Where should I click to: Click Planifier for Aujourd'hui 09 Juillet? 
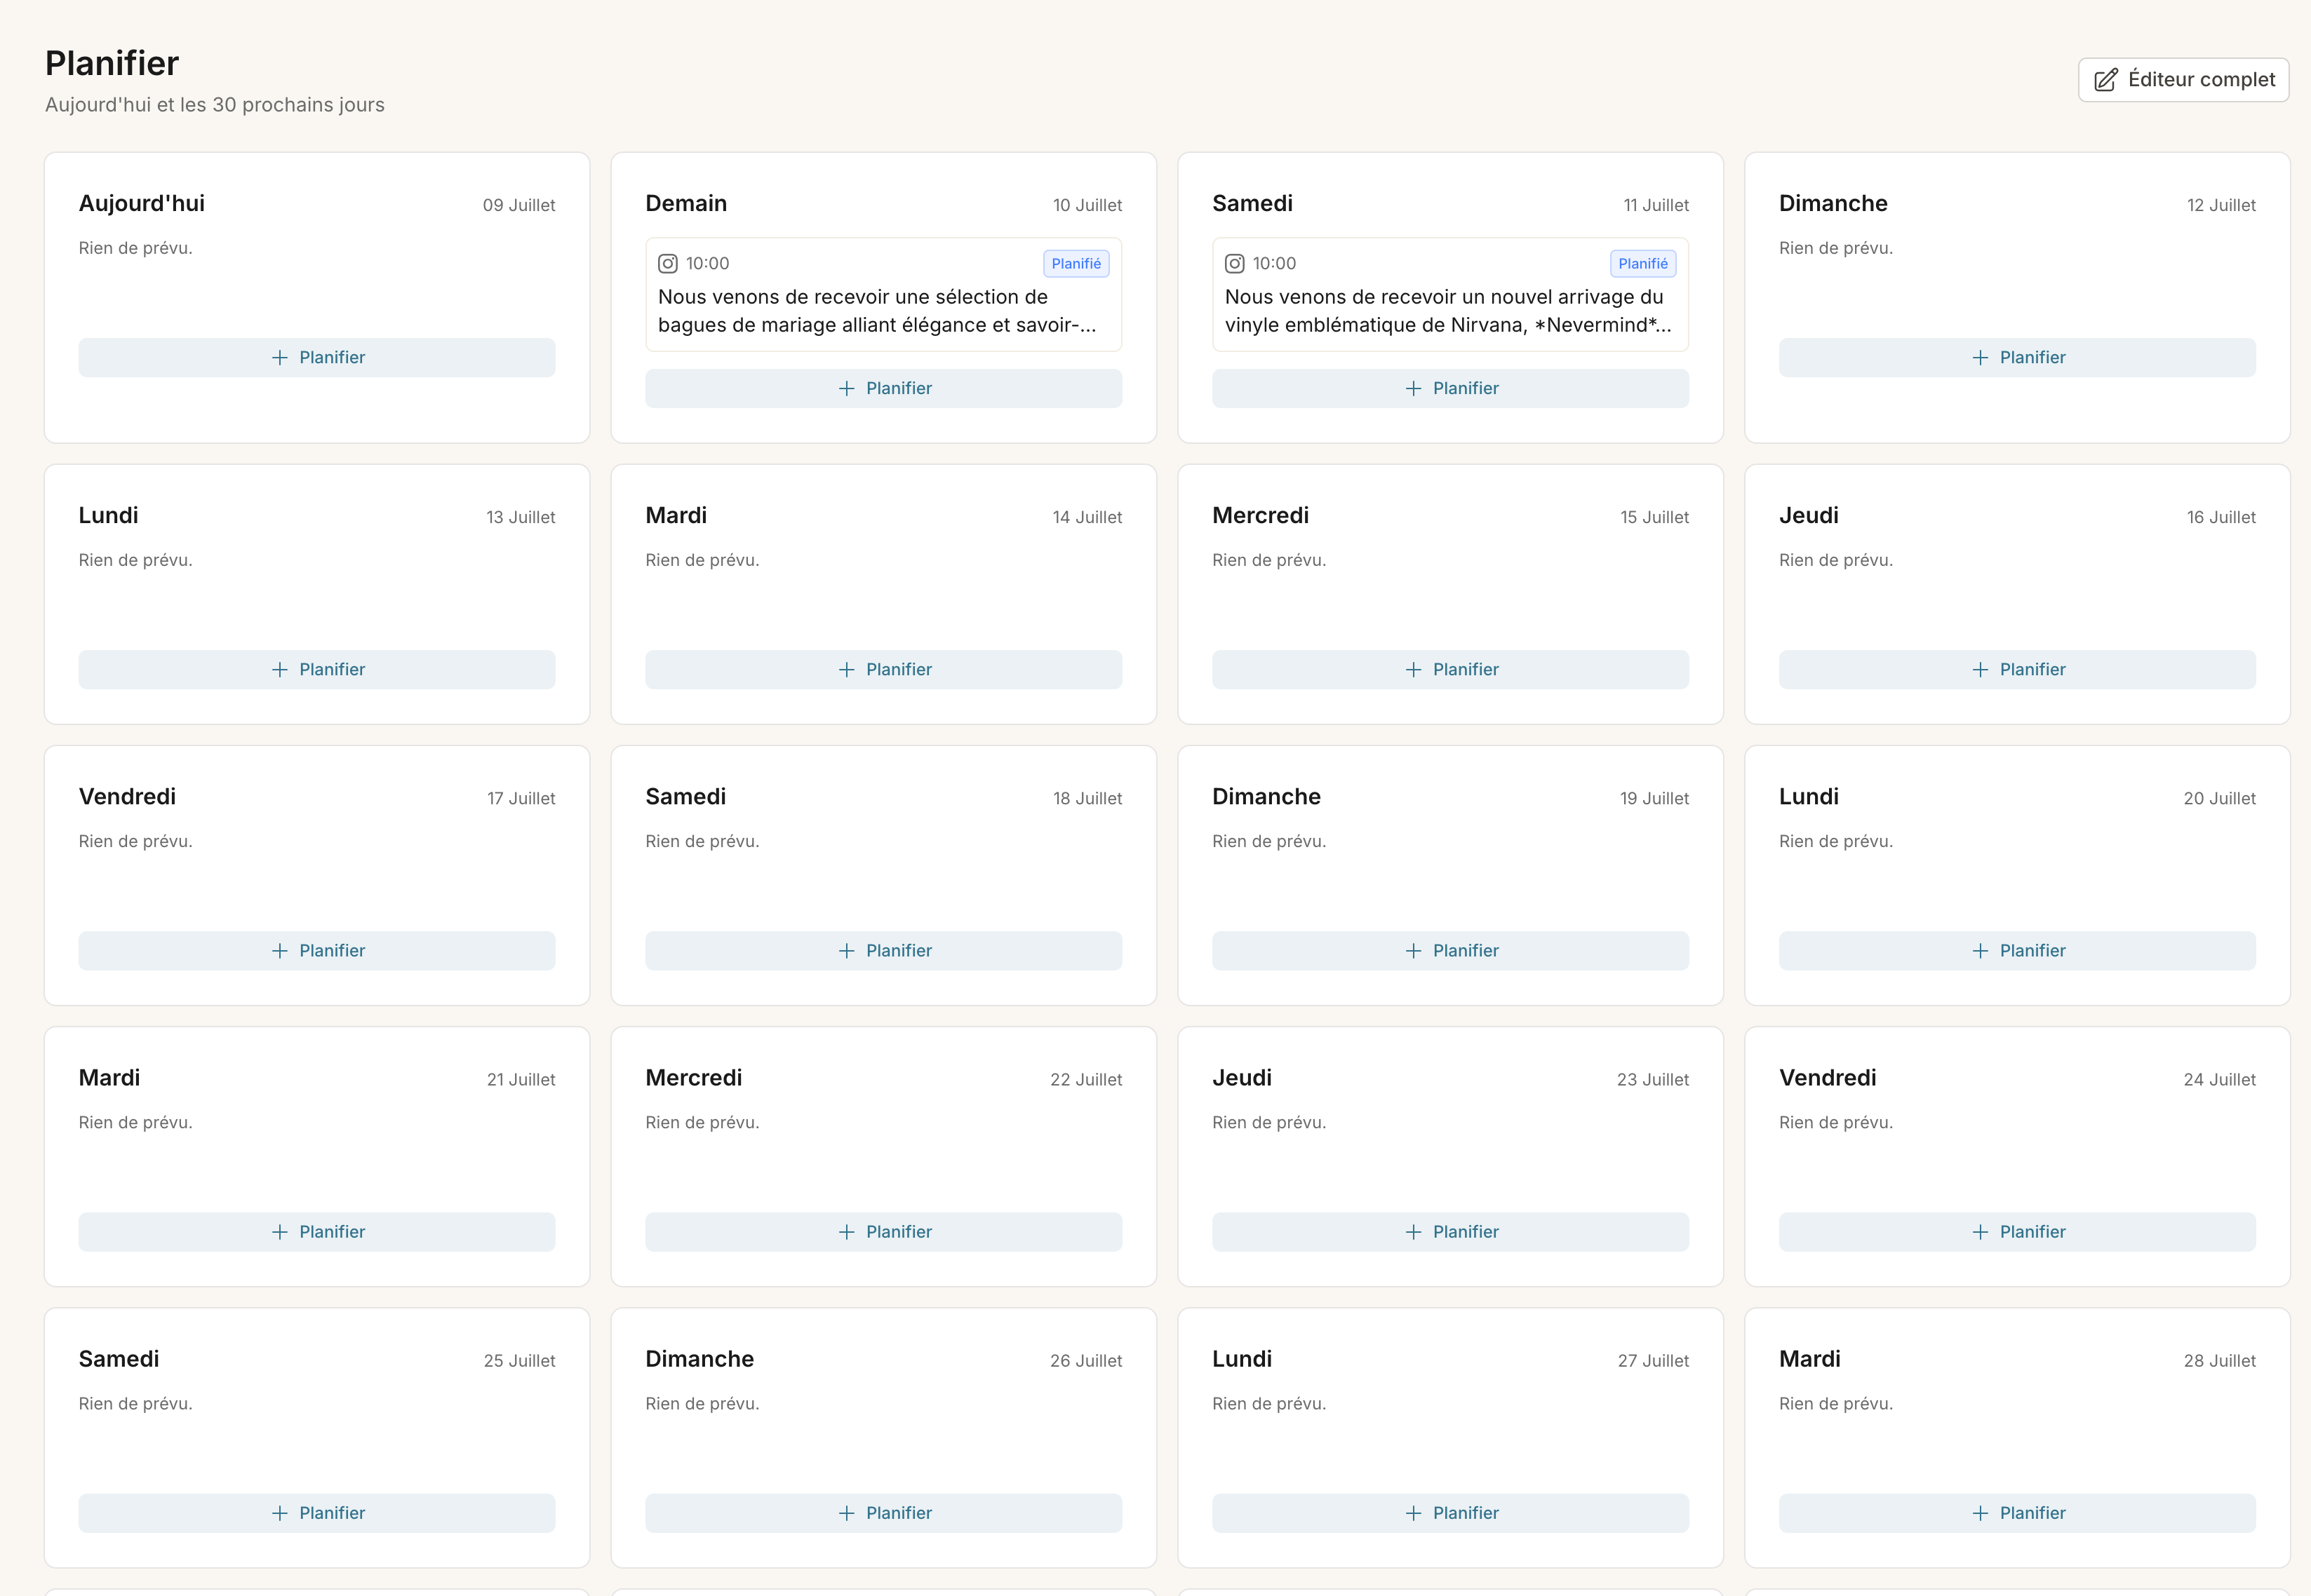click(x=317, y=358)
